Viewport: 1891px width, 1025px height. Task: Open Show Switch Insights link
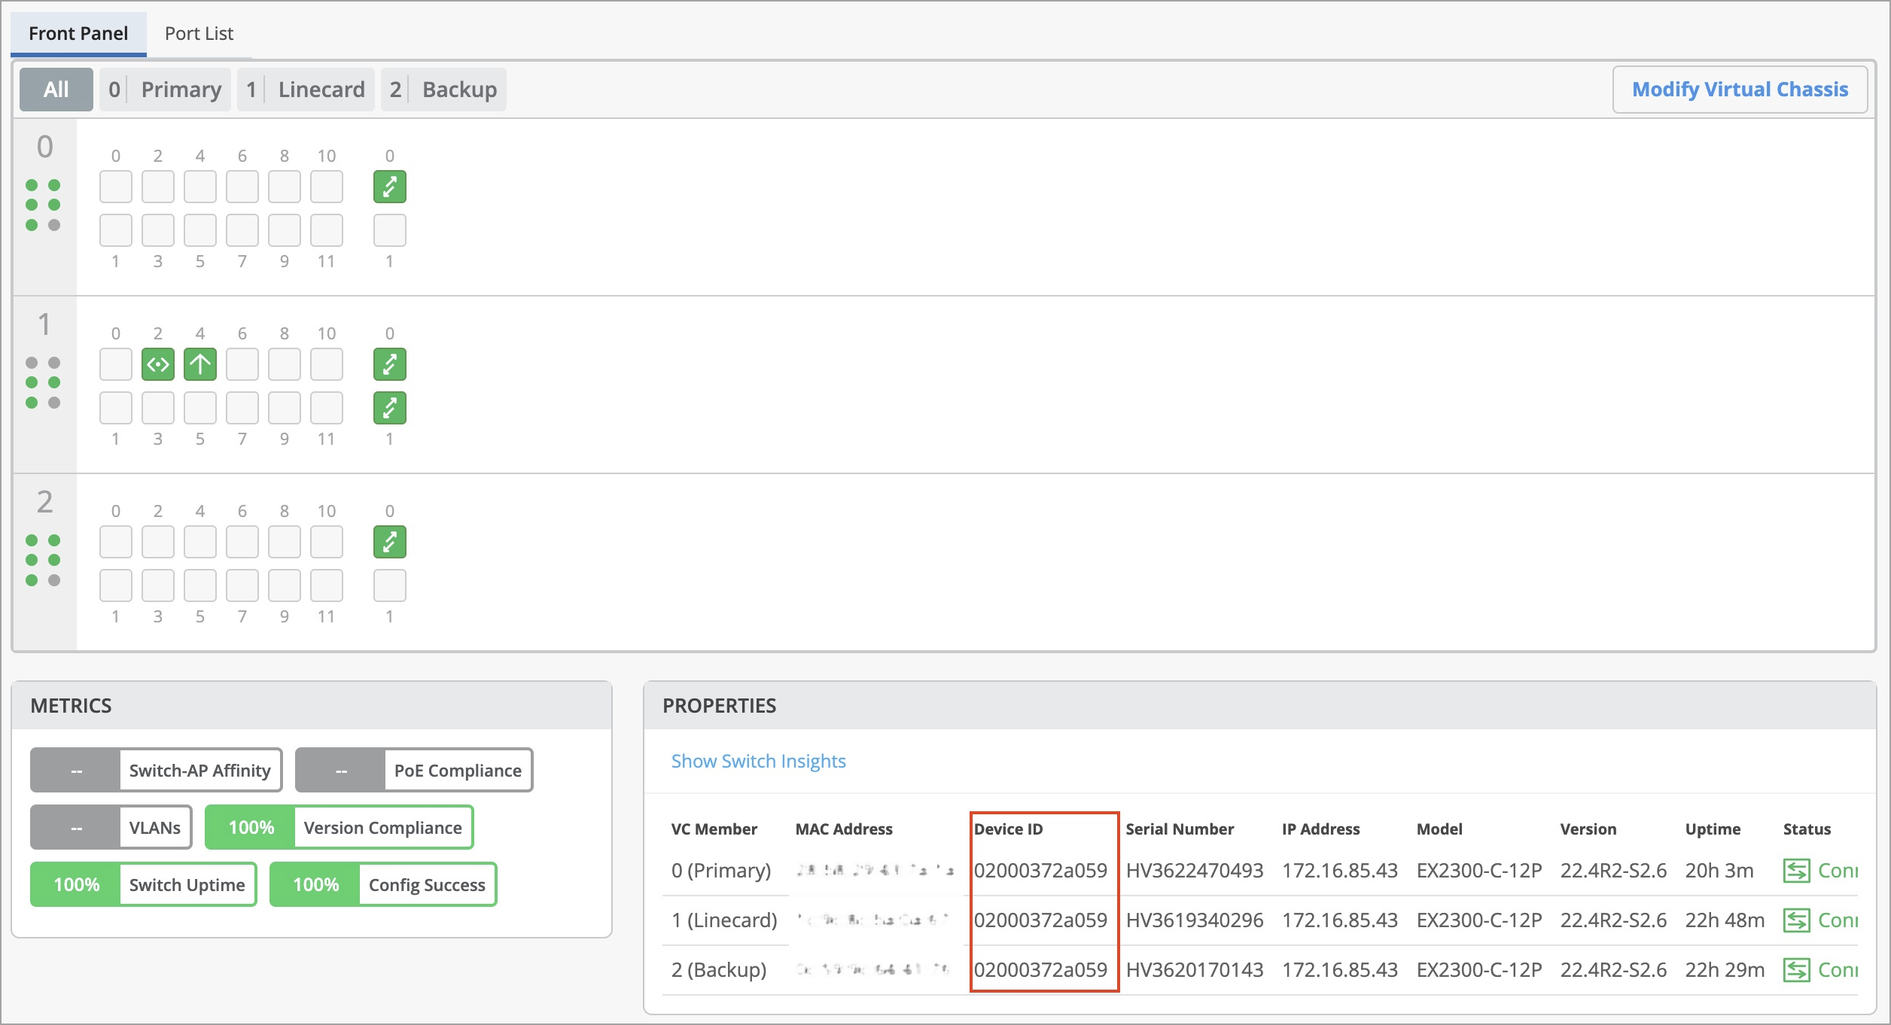tap(758, 761)
